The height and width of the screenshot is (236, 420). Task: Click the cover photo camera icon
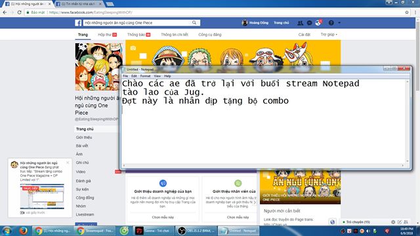coord(133,48)
